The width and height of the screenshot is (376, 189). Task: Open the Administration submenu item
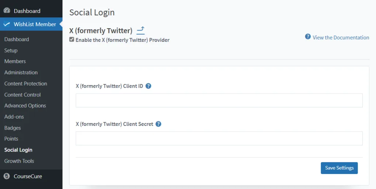coord(21,72)
